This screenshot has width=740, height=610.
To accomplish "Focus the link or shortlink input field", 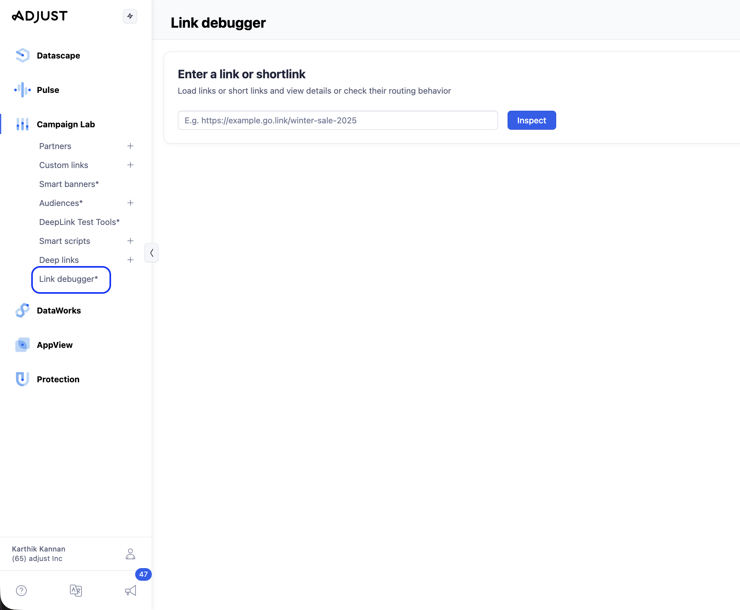I will (x=338, y=120).
